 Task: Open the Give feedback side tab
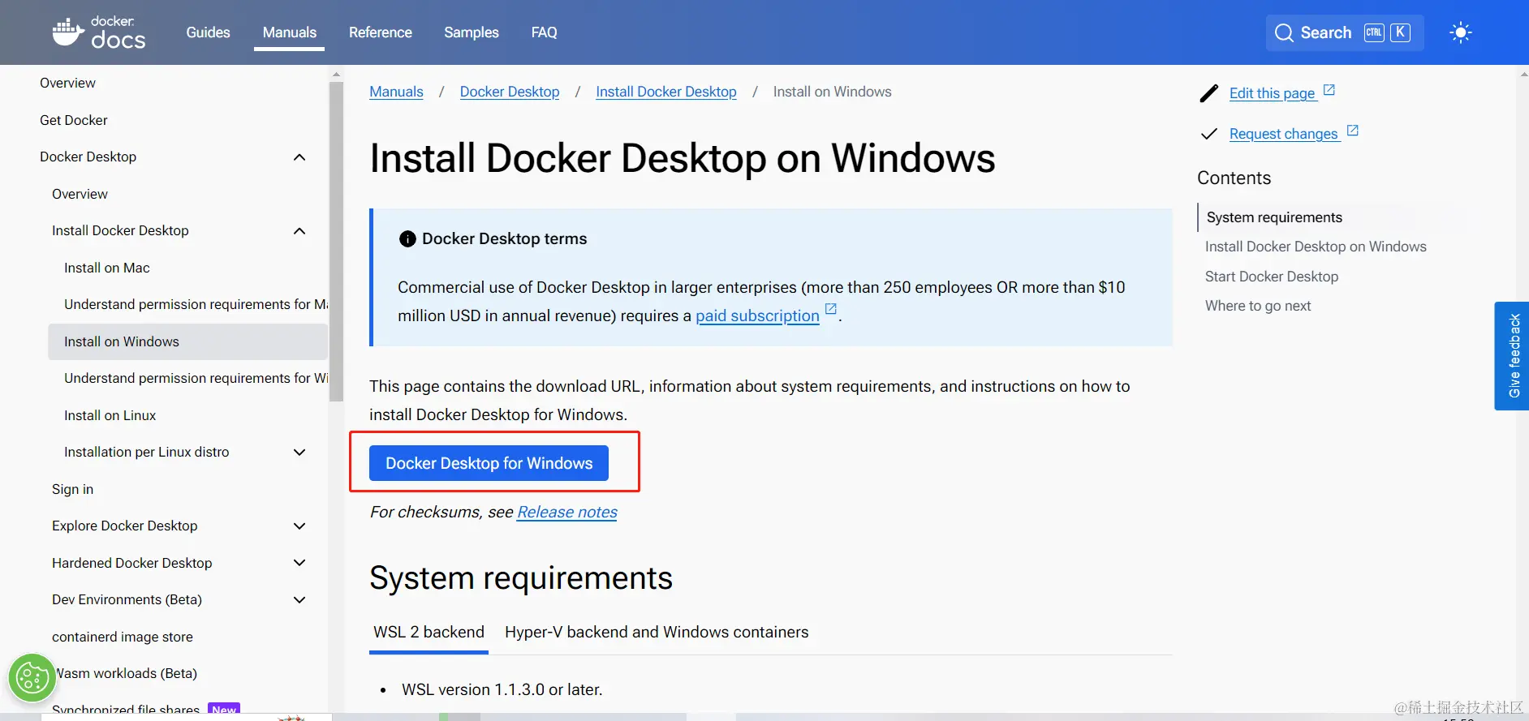[x=1513, y=356]
